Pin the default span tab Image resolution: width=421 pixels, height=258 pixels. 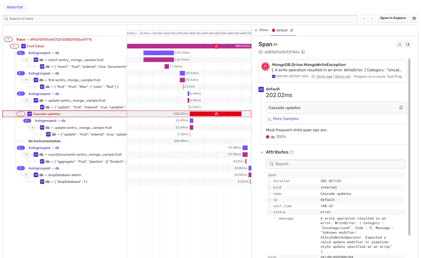click(292, 30)
